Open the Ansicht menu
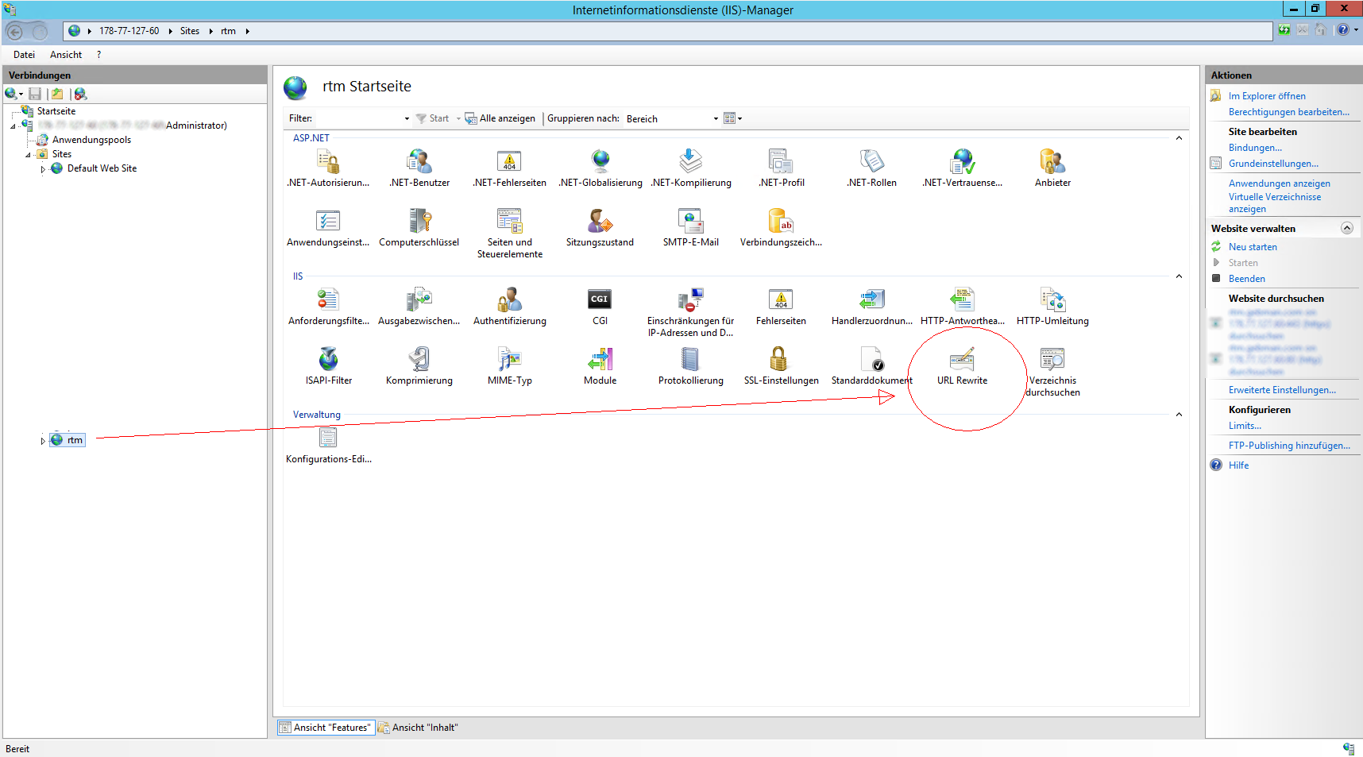1363x757 pixels. 65,55
